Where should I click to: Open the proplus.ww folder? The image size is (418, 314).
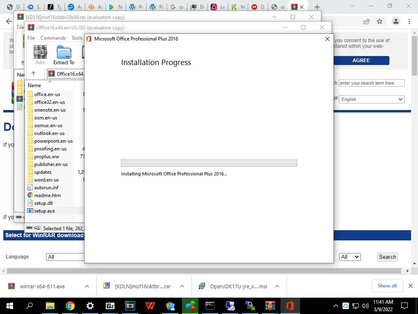tap(47, 157)
